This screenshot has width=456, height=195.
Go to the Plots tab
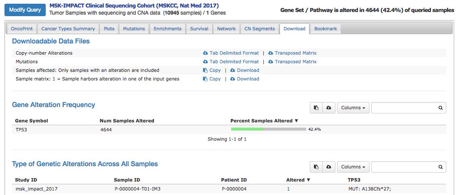pos(109,29)
